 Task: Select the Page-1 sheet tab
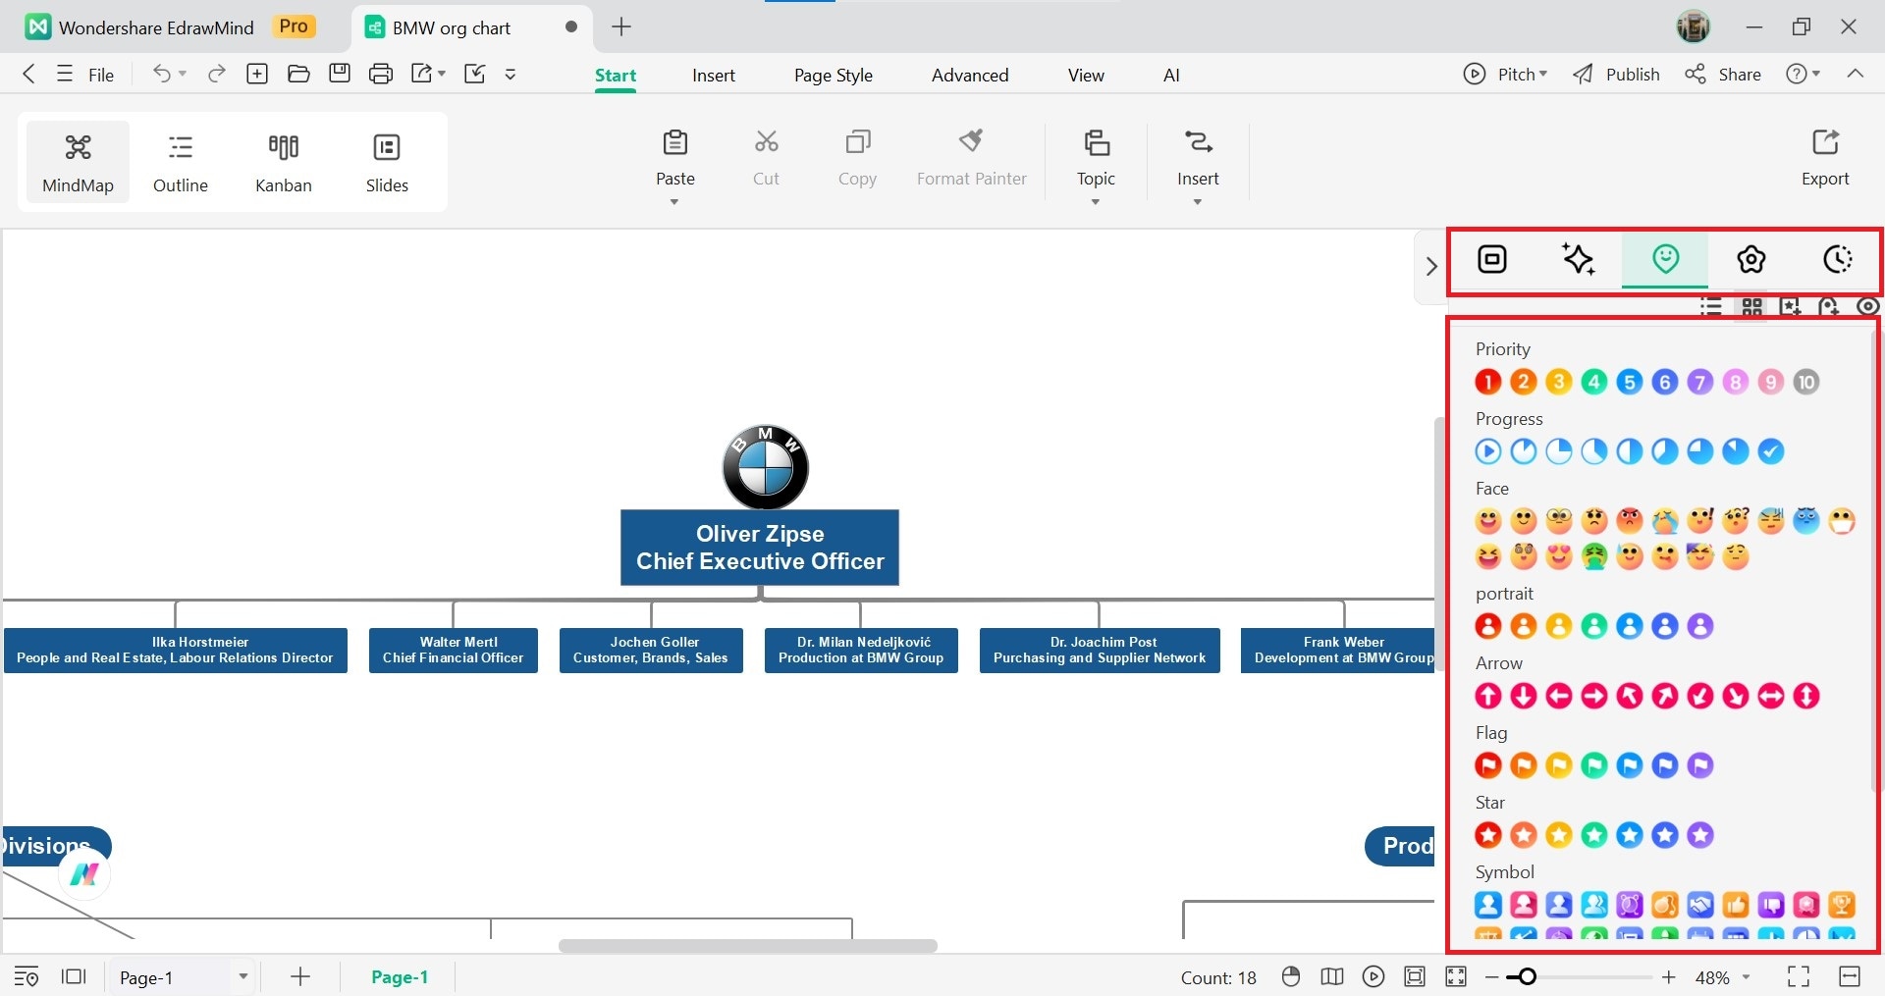click(400, 977)
